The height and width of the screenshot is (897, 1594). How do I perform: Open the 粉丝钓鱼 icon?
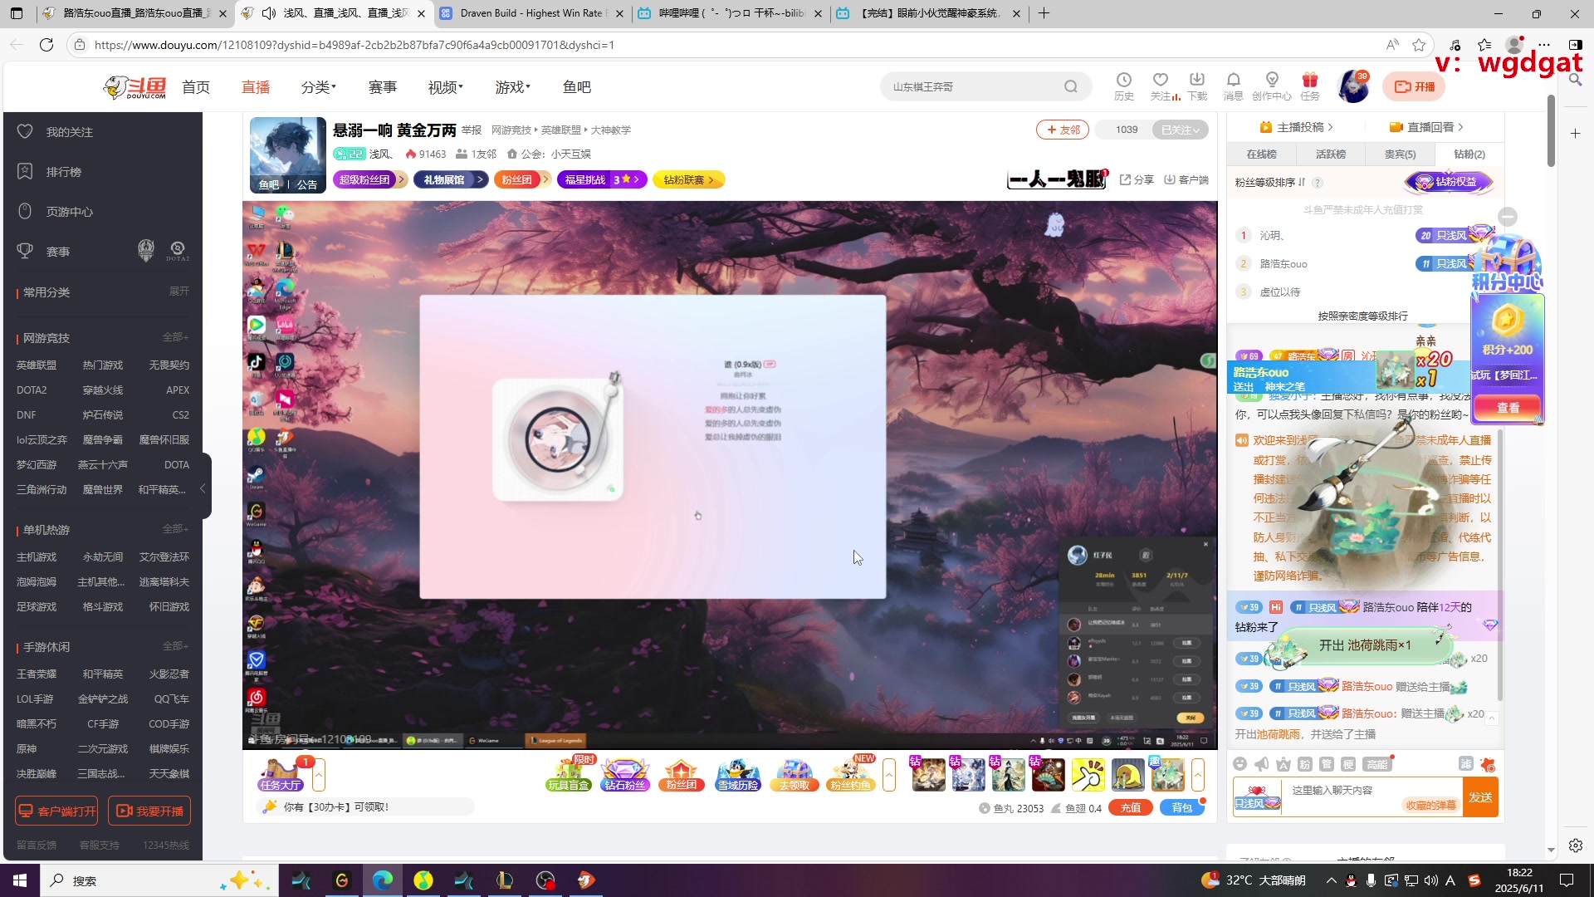coord(851,774)
